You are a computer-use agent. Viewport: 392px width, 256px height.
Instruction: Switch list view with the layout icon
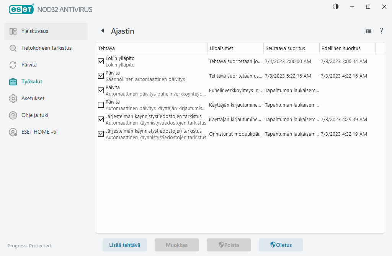tap(368, 31)
